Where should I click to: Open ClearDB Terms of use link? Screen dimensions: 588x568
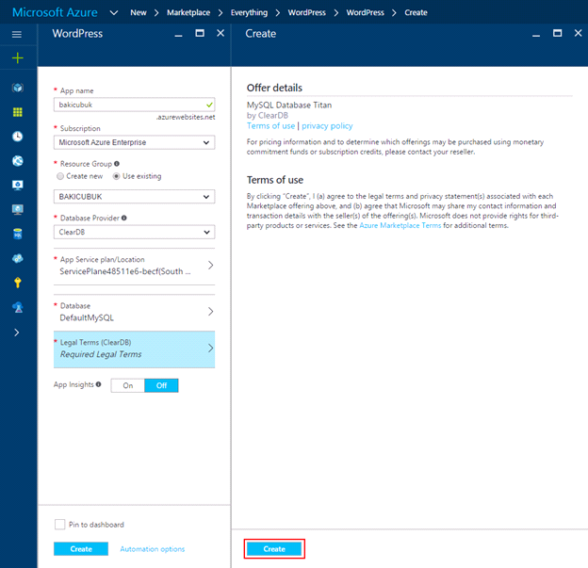270,126
